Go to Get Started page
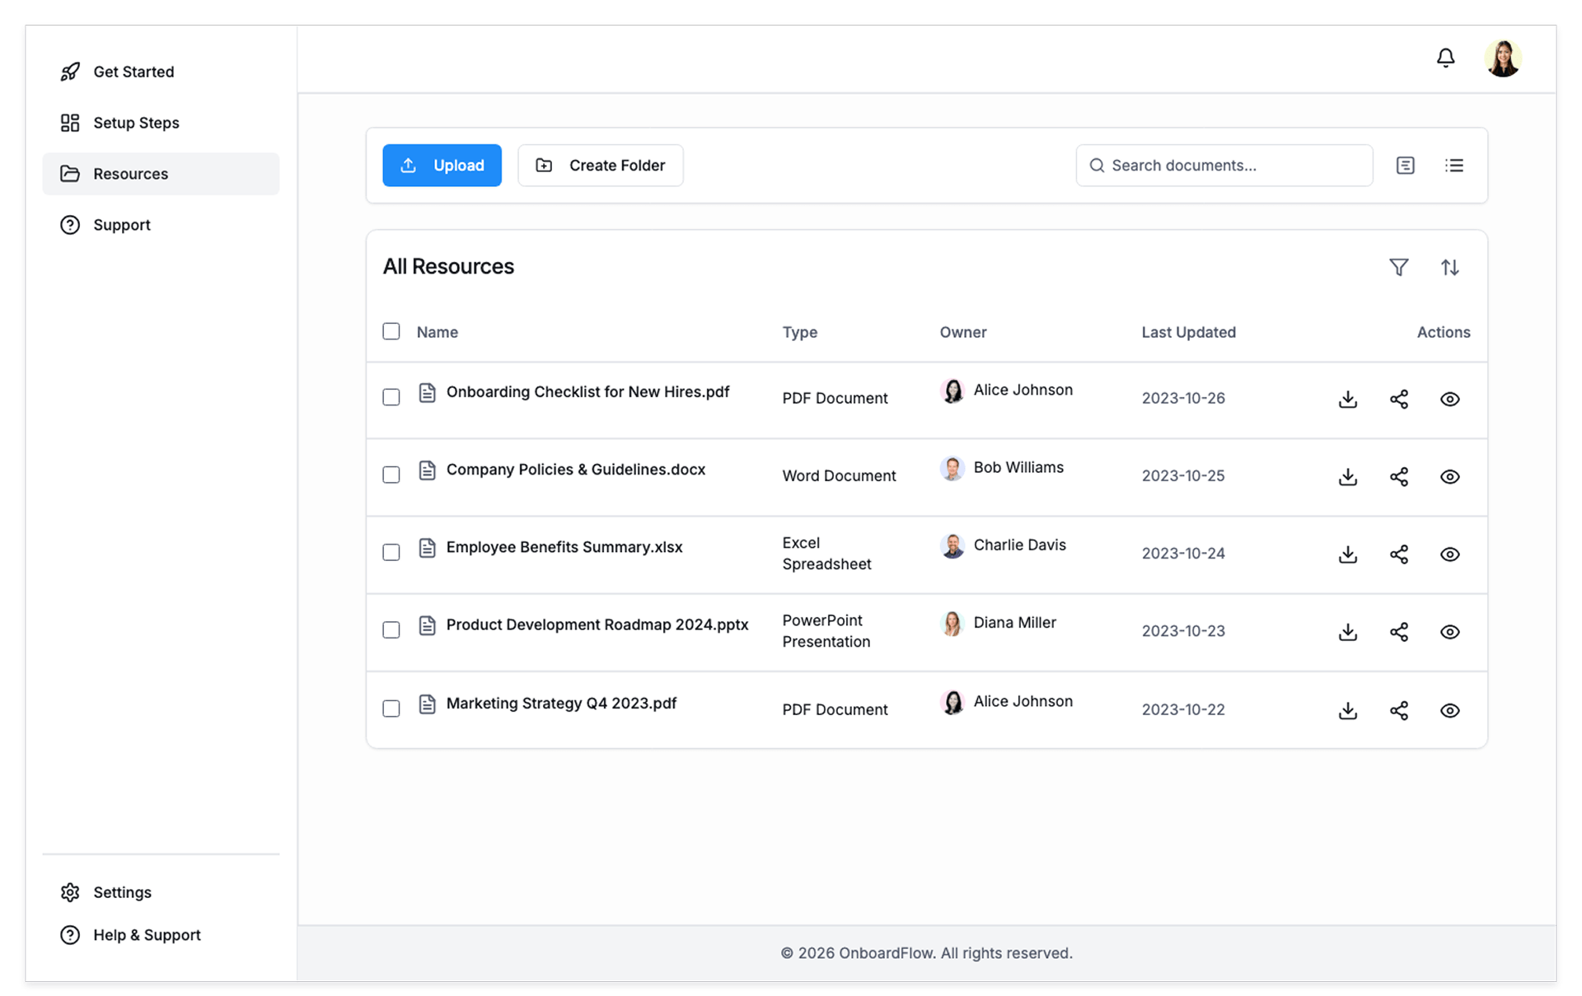Image resolution: width=1582 pixels, height=996 pixels. (x=133, y=72)
